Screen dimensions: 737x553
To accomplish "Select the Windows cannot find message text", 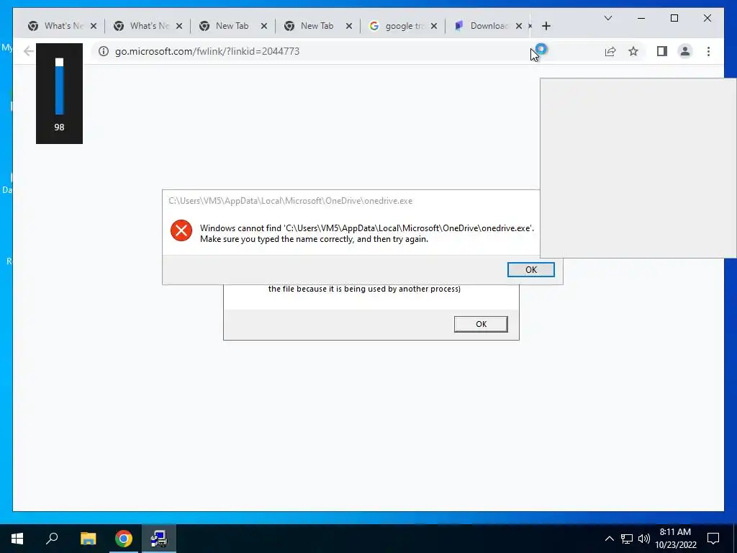I will 367,233.
